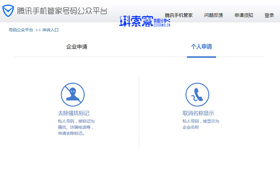This screenshot has width=280, height=178.
Task: Go to 号码公众平台 breadcrumb link
Action: pos(21,30)
